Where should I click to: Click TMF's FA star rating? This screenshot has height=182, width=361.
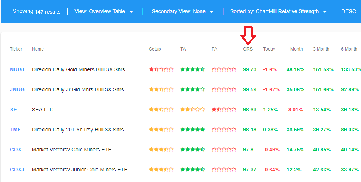224,130
